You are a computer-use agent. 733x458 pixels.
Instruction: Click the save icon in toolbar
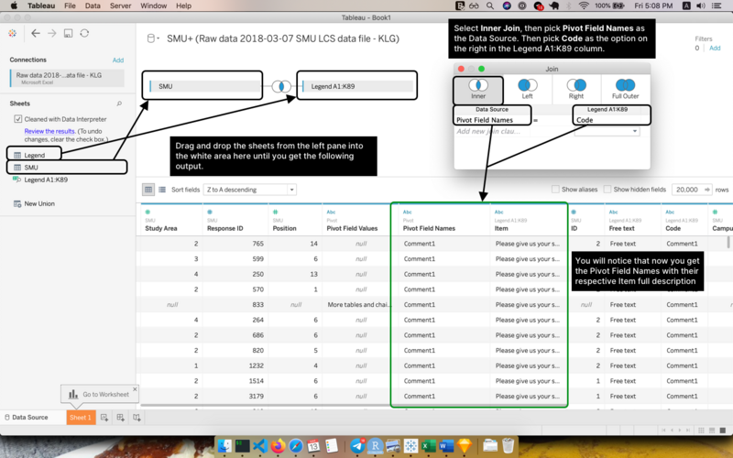point(68,33)
